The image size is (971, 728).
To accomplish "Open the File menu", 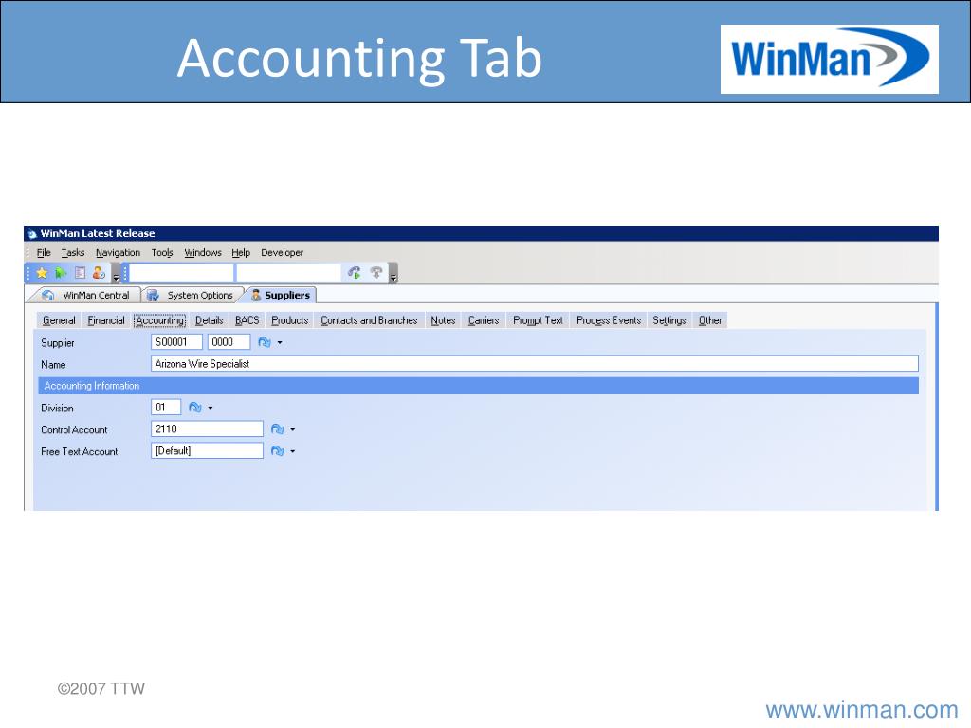I will [44, 252].
